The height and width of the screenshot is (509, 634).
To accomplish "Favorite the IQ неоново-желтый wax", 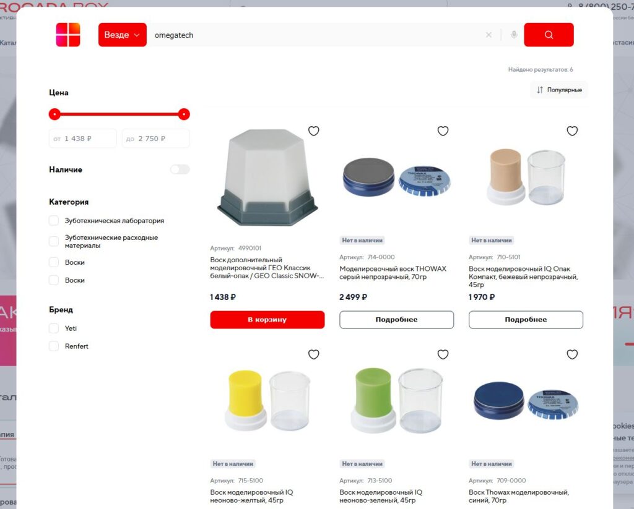I will tap(314, 354).
